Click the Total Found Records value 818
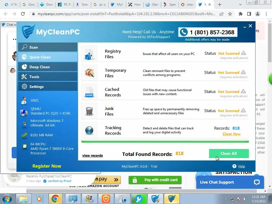 [x=179, y=154]
